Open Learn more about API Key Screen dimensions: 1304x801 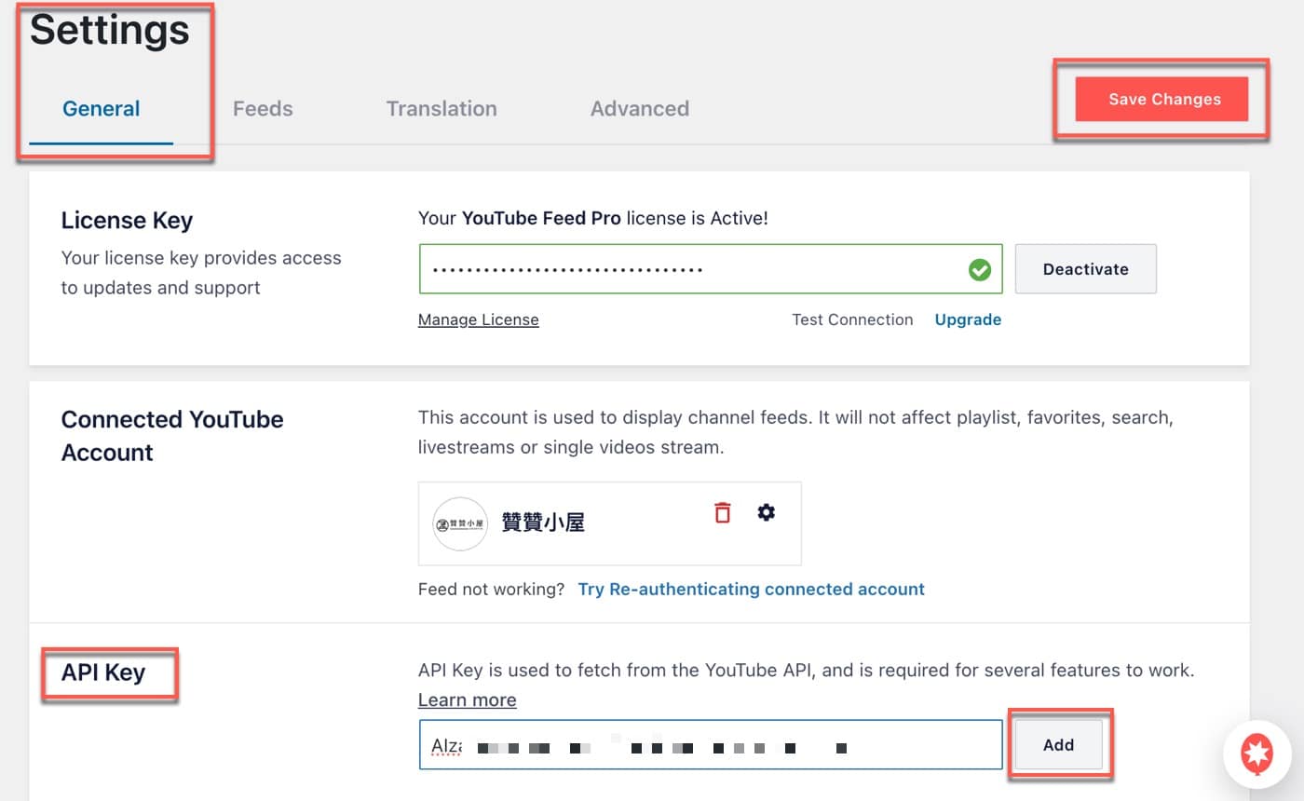(x=468, y=699)
